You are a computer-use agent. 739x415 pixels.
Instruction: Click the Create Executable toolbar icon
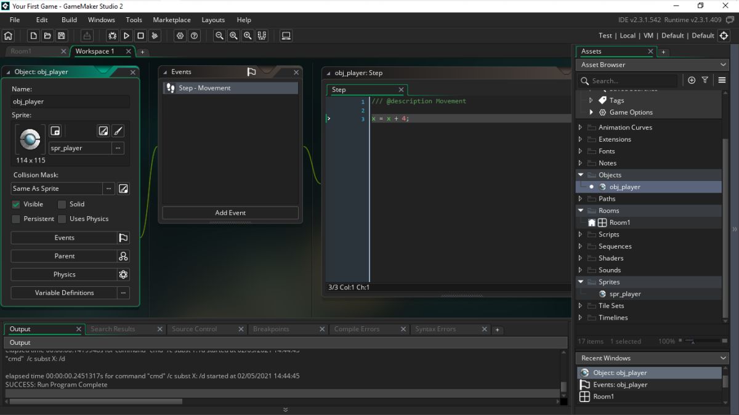point(87,36)
